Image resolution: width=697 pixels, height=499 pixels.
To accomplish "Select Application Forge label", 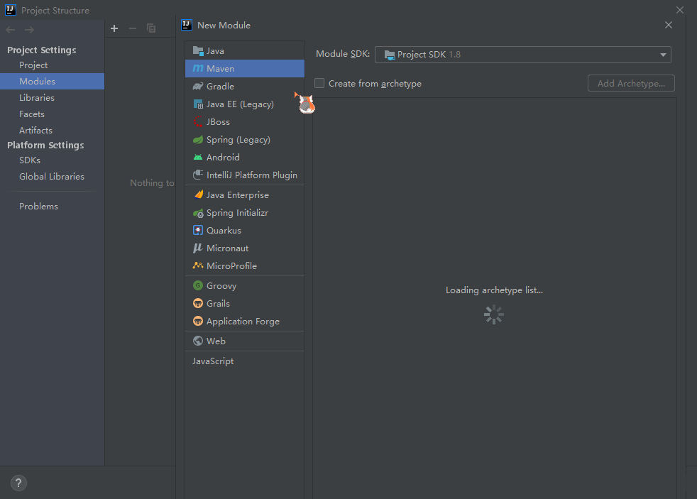I will pos(243,322).
